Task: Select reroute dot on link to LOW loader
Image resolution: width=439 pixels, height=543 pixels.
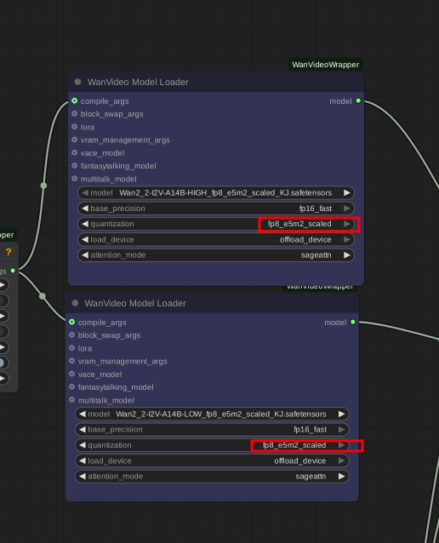Action: [43, 296]
